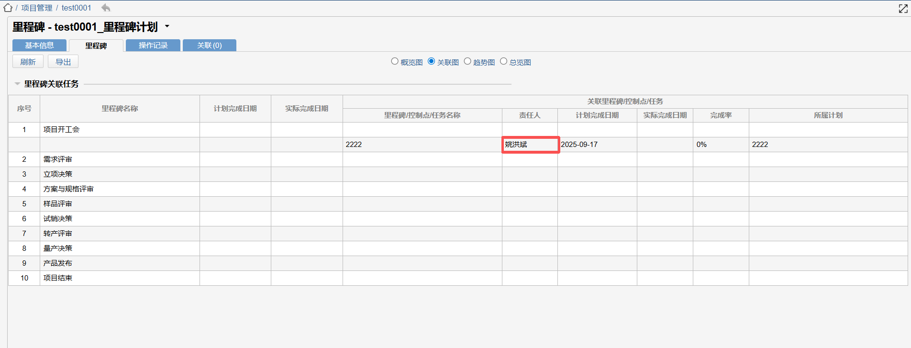This screenshot has height=348, width=911.
Task: Open the milestone title dropdown arrow
Action: [167, 26]
